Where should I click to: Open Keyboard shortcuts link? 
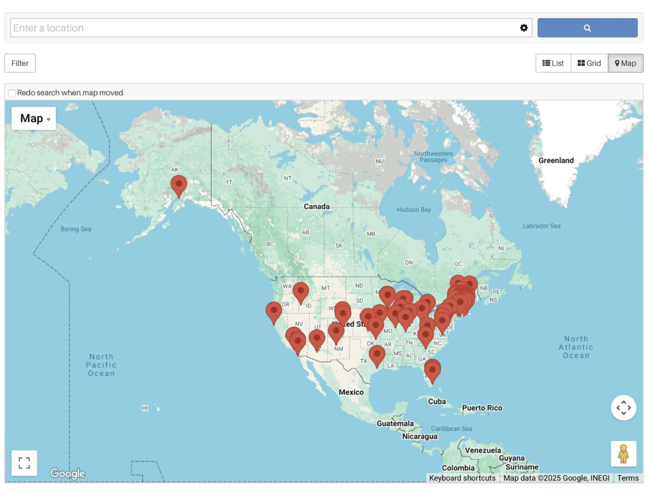(x=462, y=478)
